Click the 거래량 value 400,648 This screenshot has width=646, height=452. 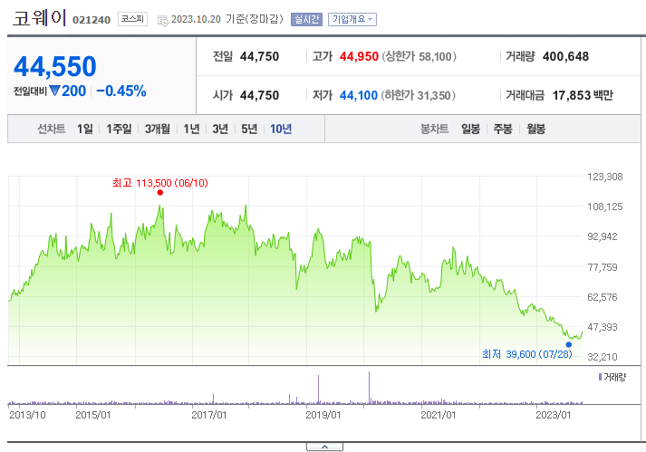pyautogui.click(x=565, y=56)
